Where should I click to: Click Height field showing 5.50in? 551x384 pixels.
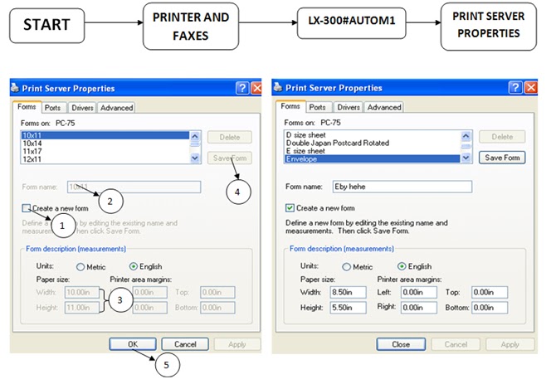click(348, 308)
